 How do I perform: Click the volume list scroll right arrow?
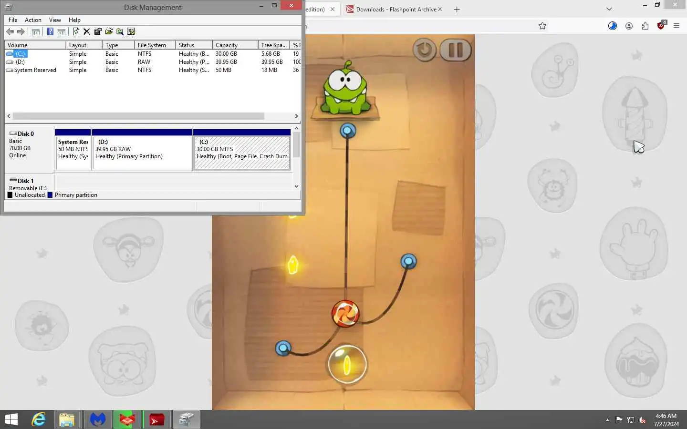coord(296,116)
